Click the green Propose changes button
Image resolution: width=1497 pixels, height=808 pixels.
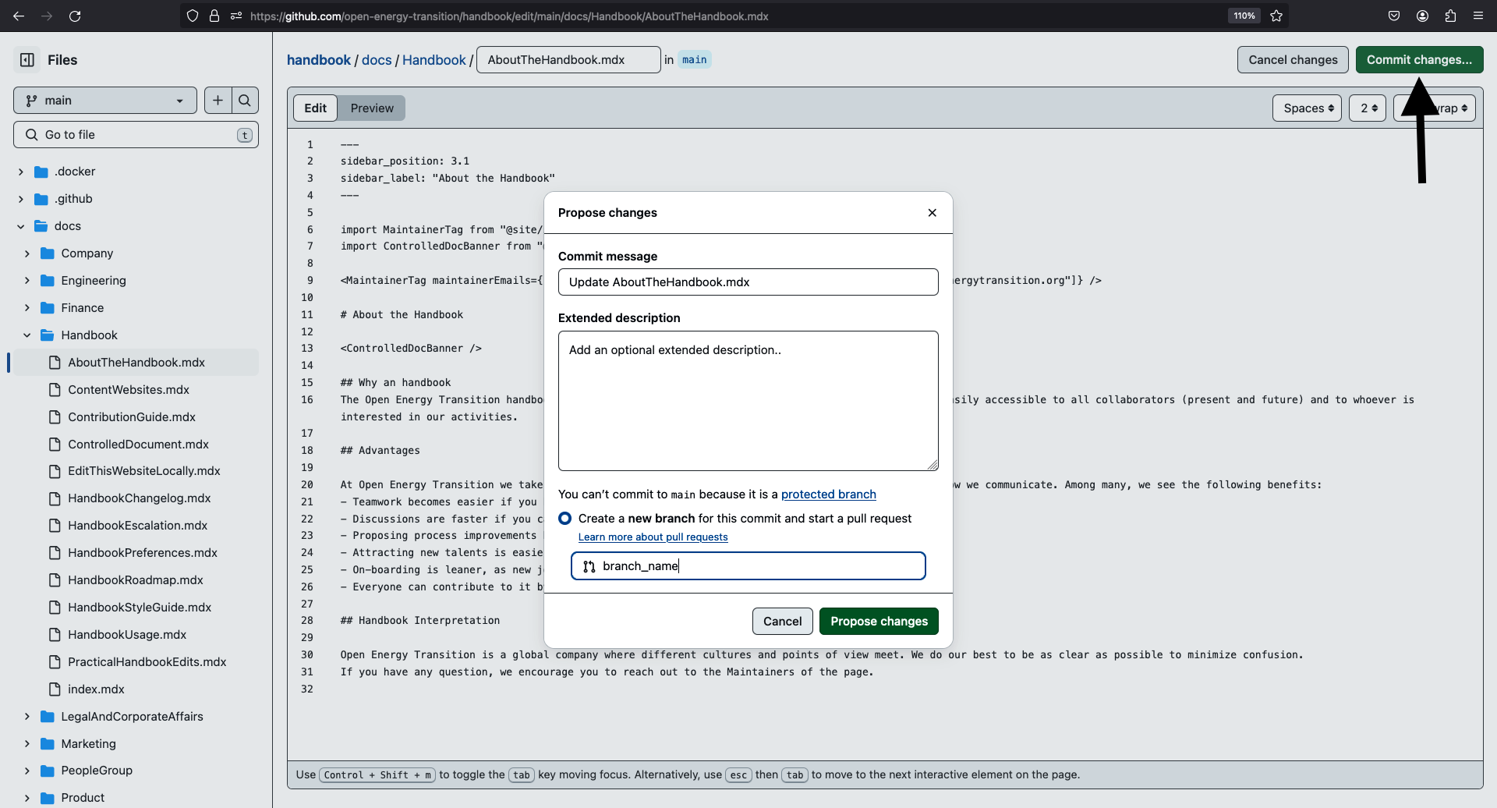pos(879,622)
